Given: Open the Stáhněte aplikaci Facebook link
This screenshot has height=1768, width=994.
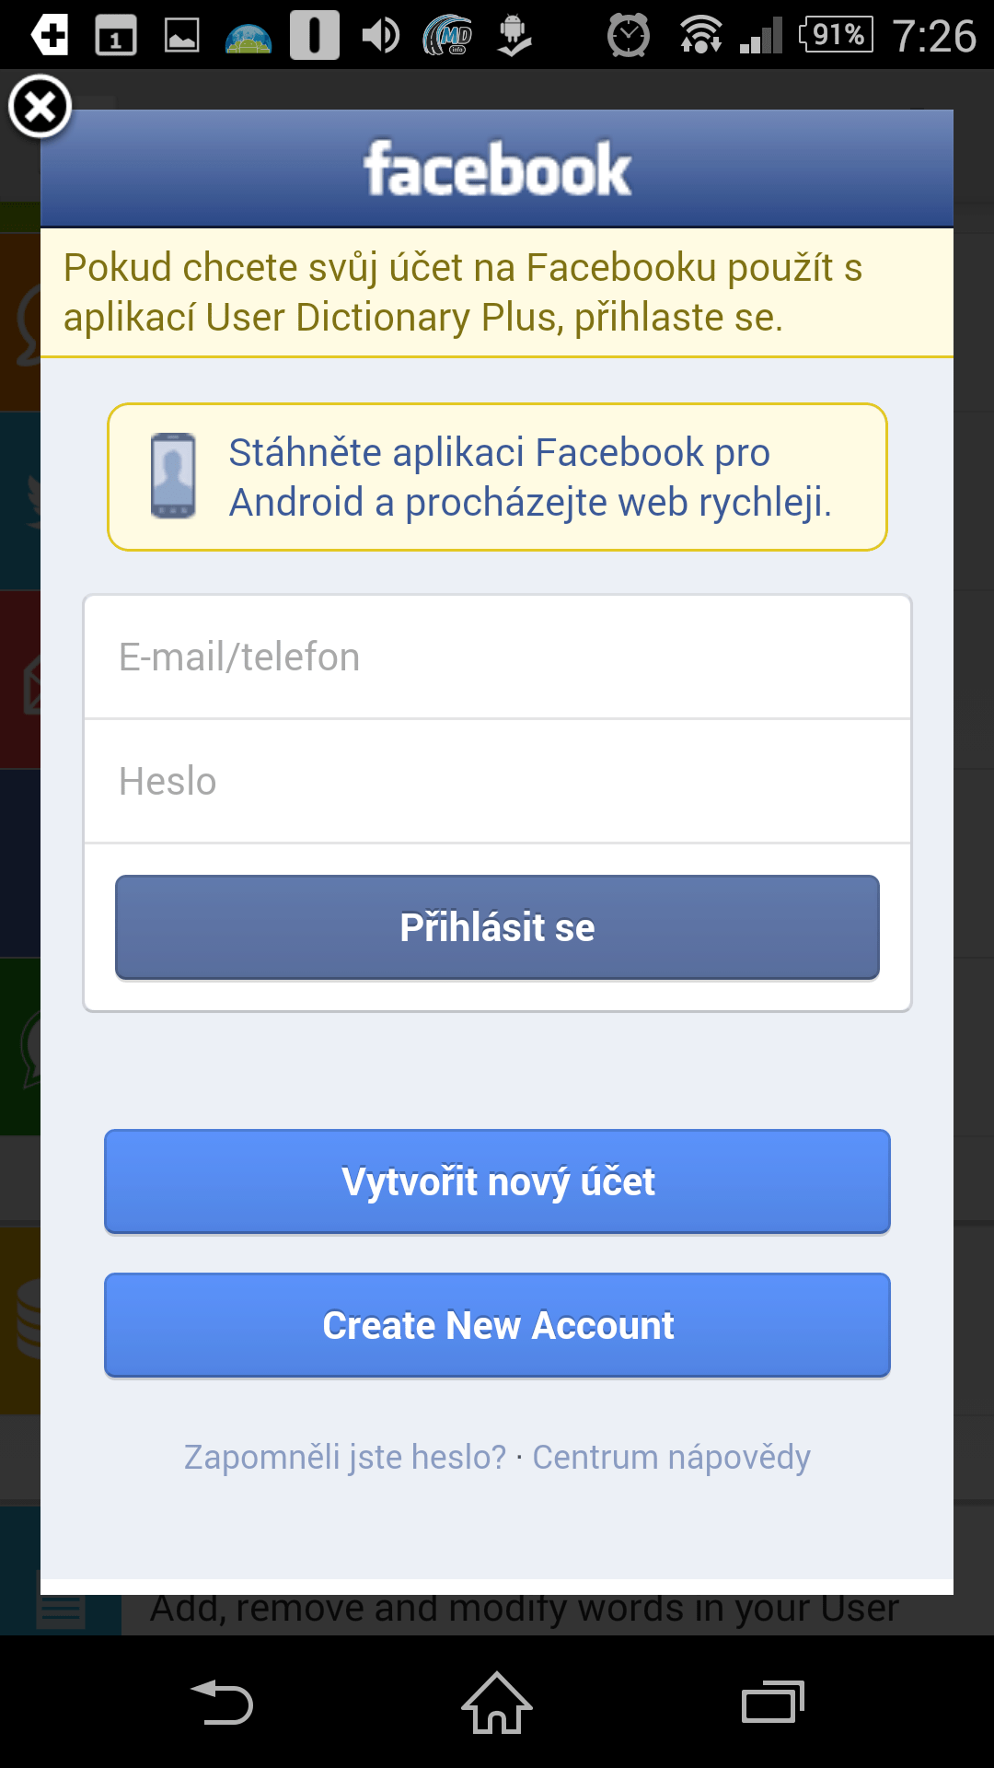Looking at the screenshot, I should tap(530, 477).
